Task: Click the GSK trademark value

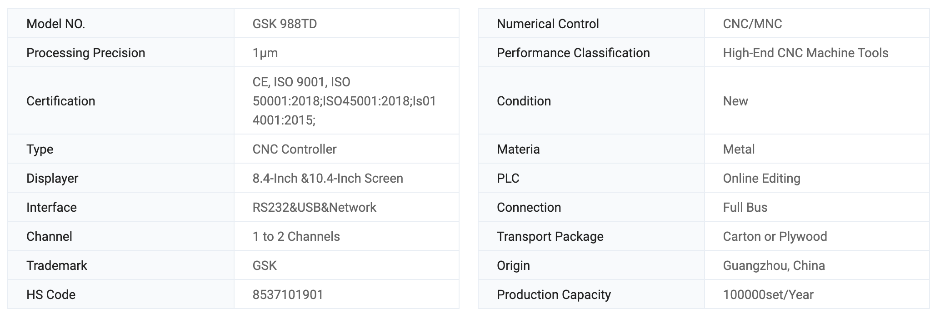Action: pos(265,265)
